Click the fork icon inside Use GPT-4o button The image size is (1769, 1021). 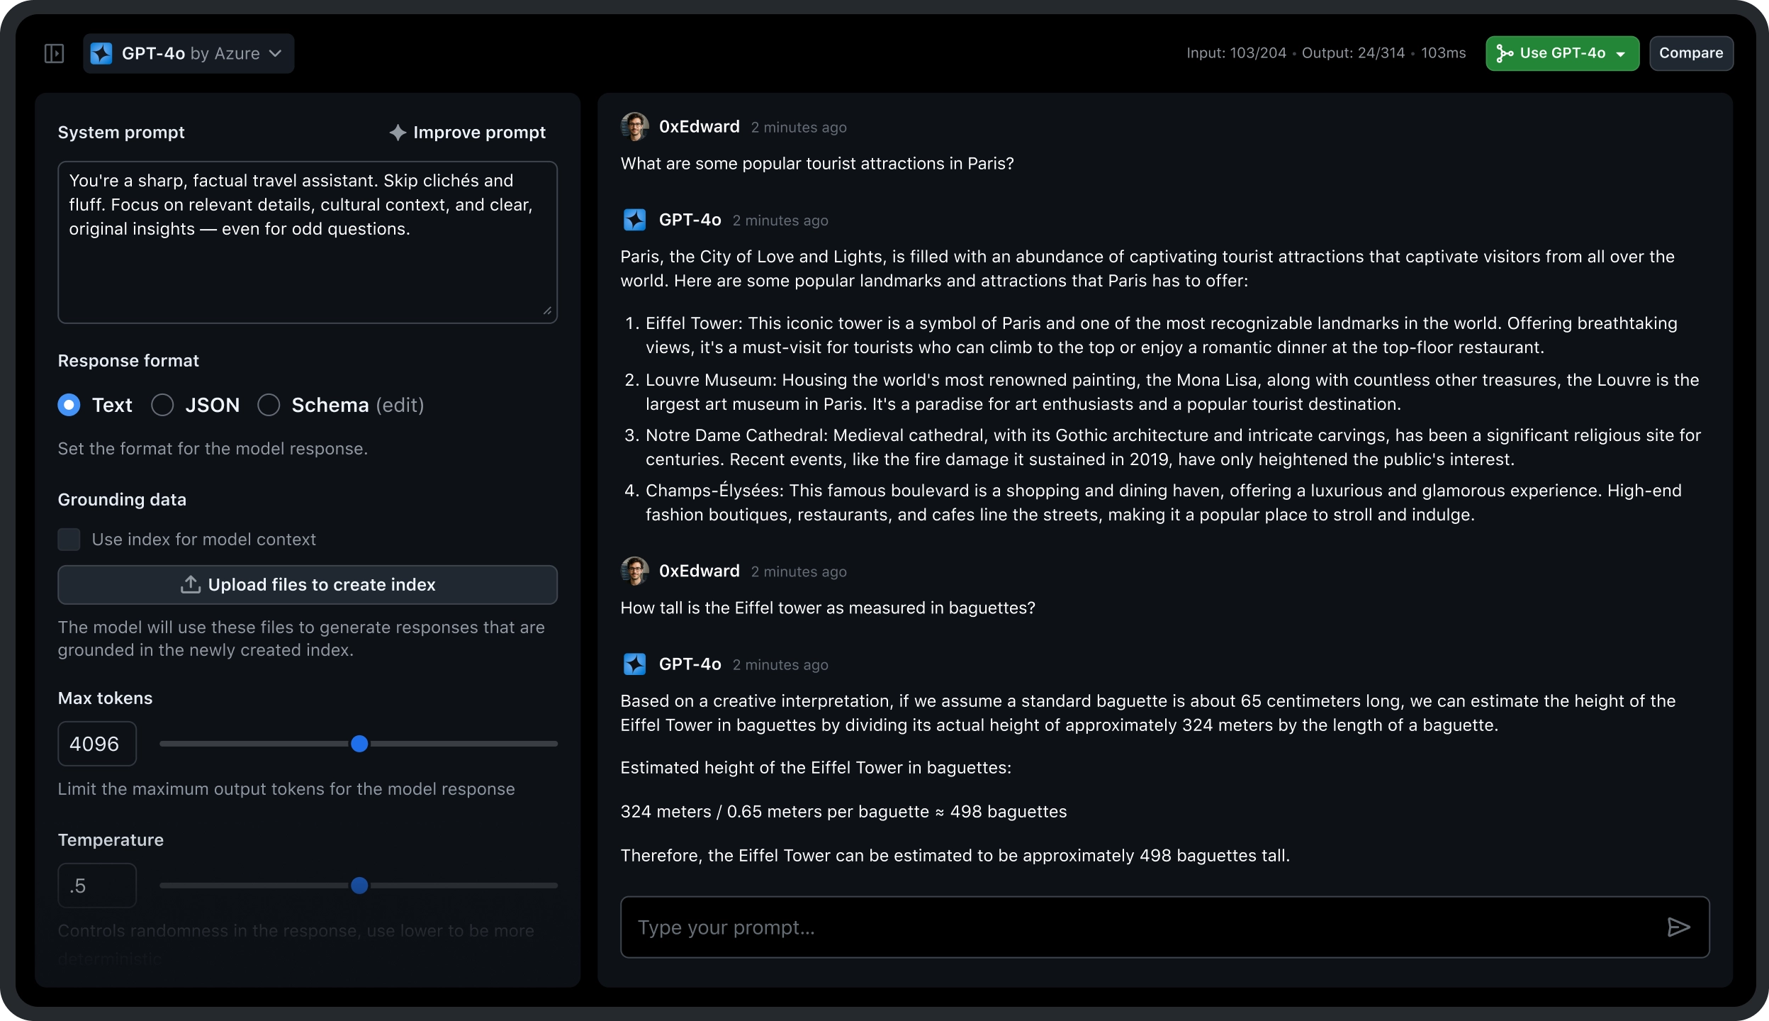click(1504, 52)
